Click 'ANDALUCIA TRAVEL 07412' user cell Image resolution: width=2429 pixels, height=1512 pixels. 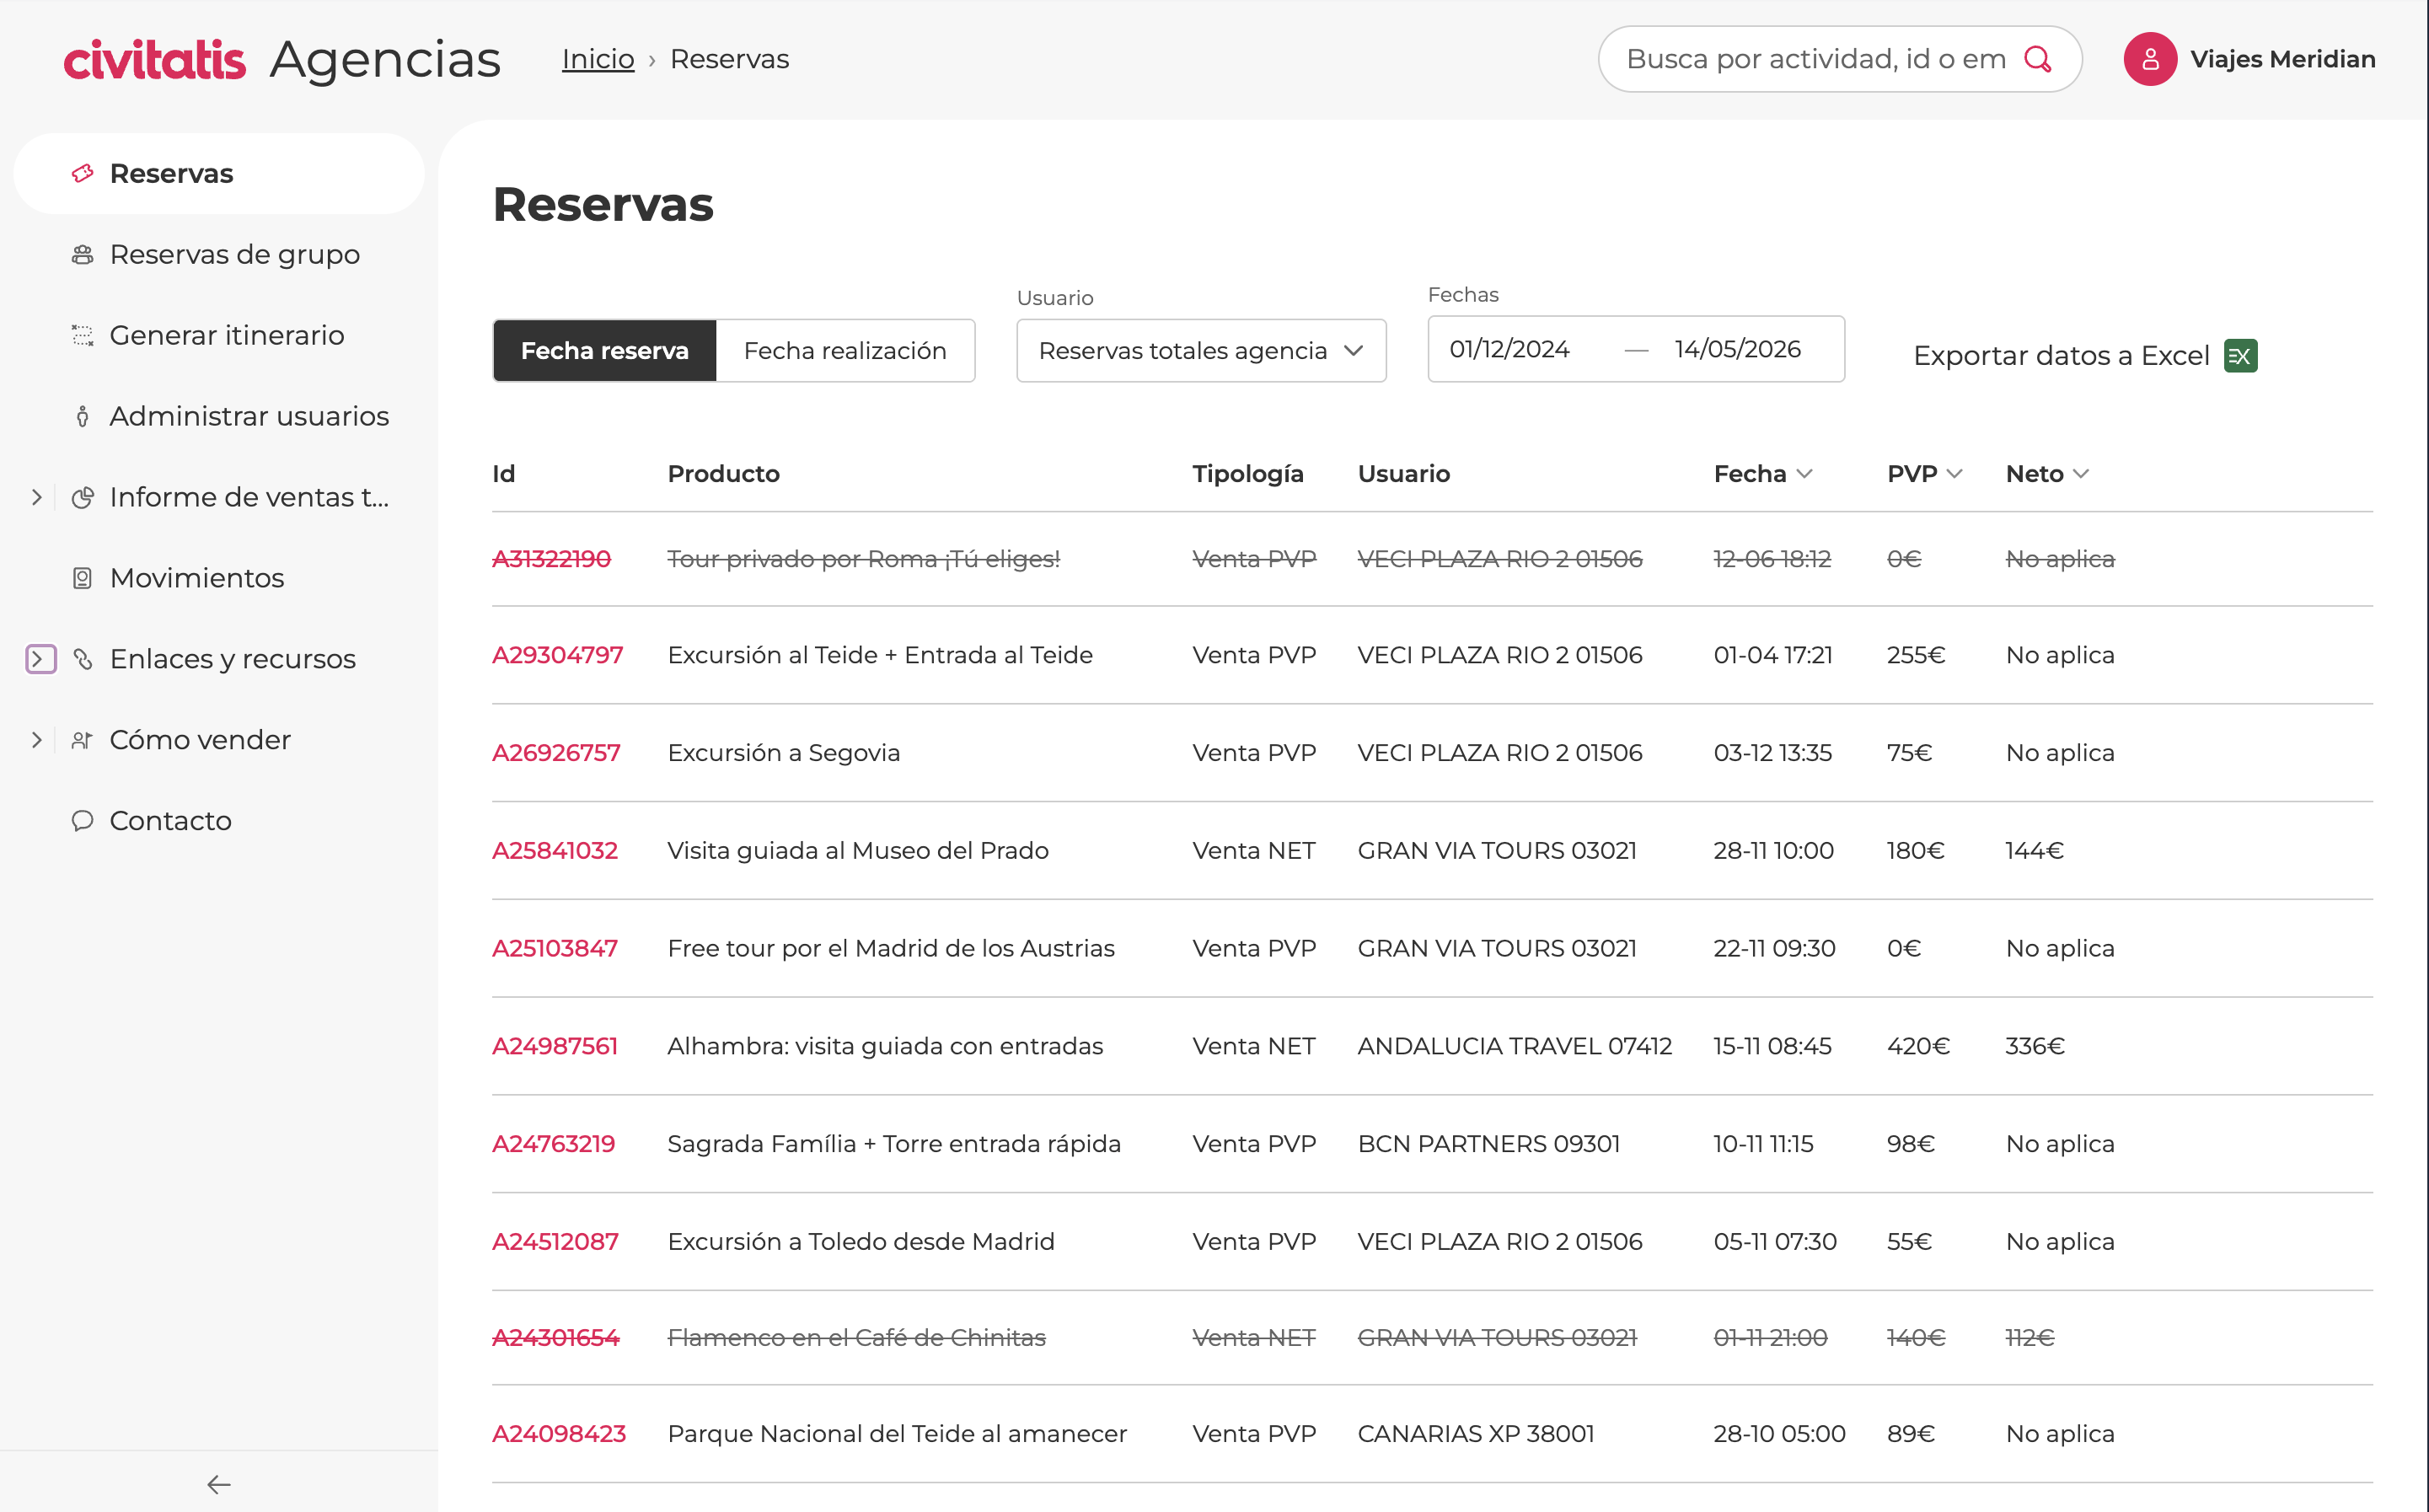tap(1515, 1046)
